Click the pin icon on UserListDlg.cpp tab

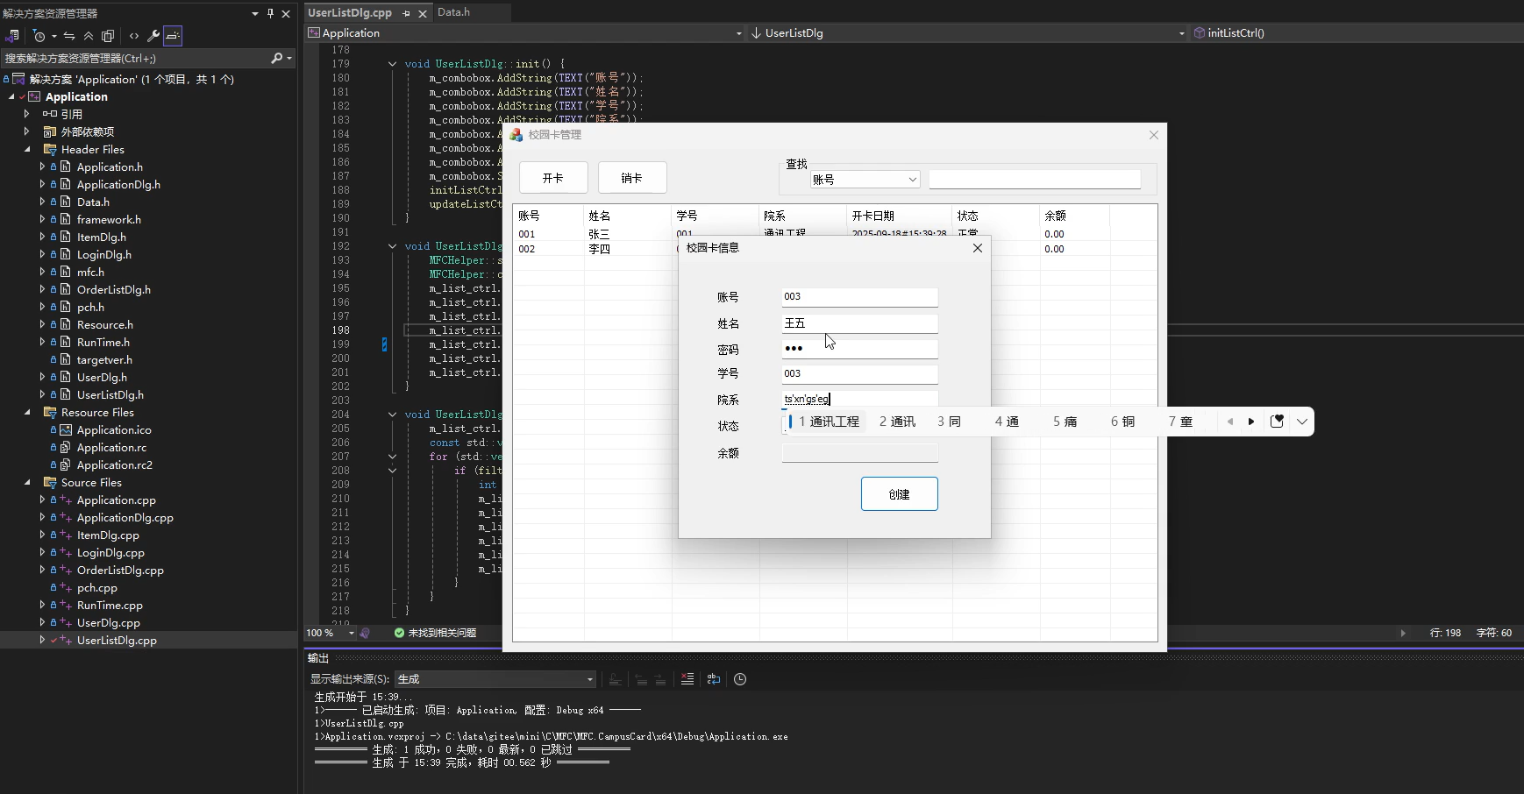click(406, 13)
